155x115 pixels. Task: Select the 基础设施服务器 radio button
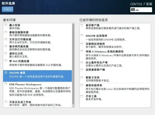tap(6, 32)
